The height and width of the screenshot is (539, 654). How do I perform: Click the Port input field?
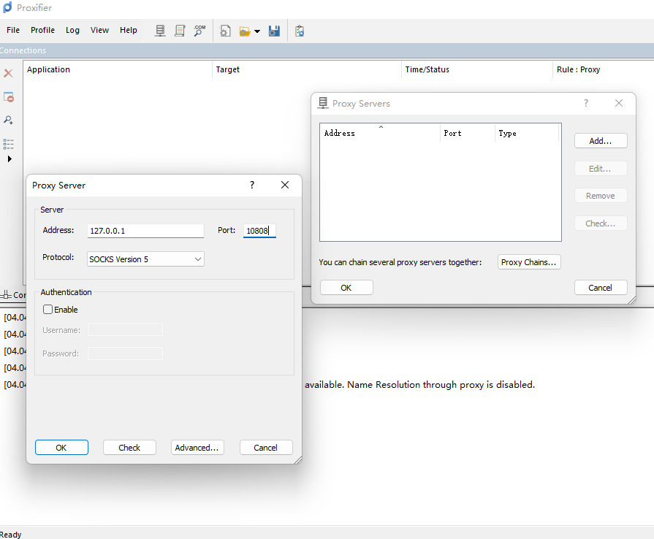click(x=259, y=231)
